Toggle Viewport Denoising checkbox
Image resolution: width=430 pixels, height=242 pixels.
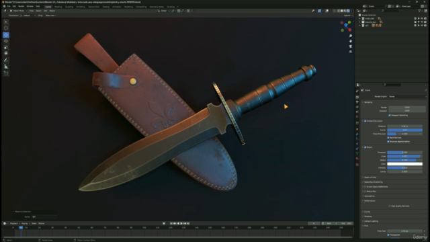tap(390, 115)
